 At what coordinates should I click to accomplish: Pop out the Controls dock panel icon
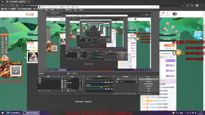click(x=158, y=76)
